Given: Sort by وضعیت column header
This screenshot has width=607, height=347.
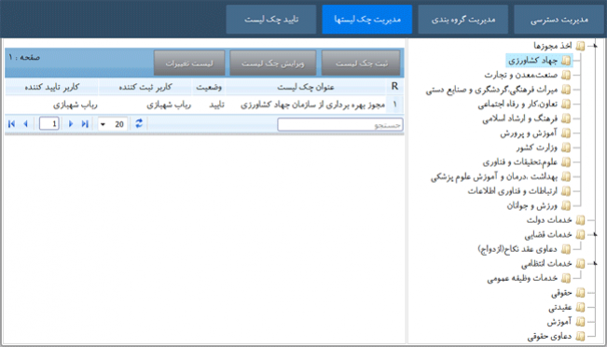Looking at the screenshot, I should [209, 87].
